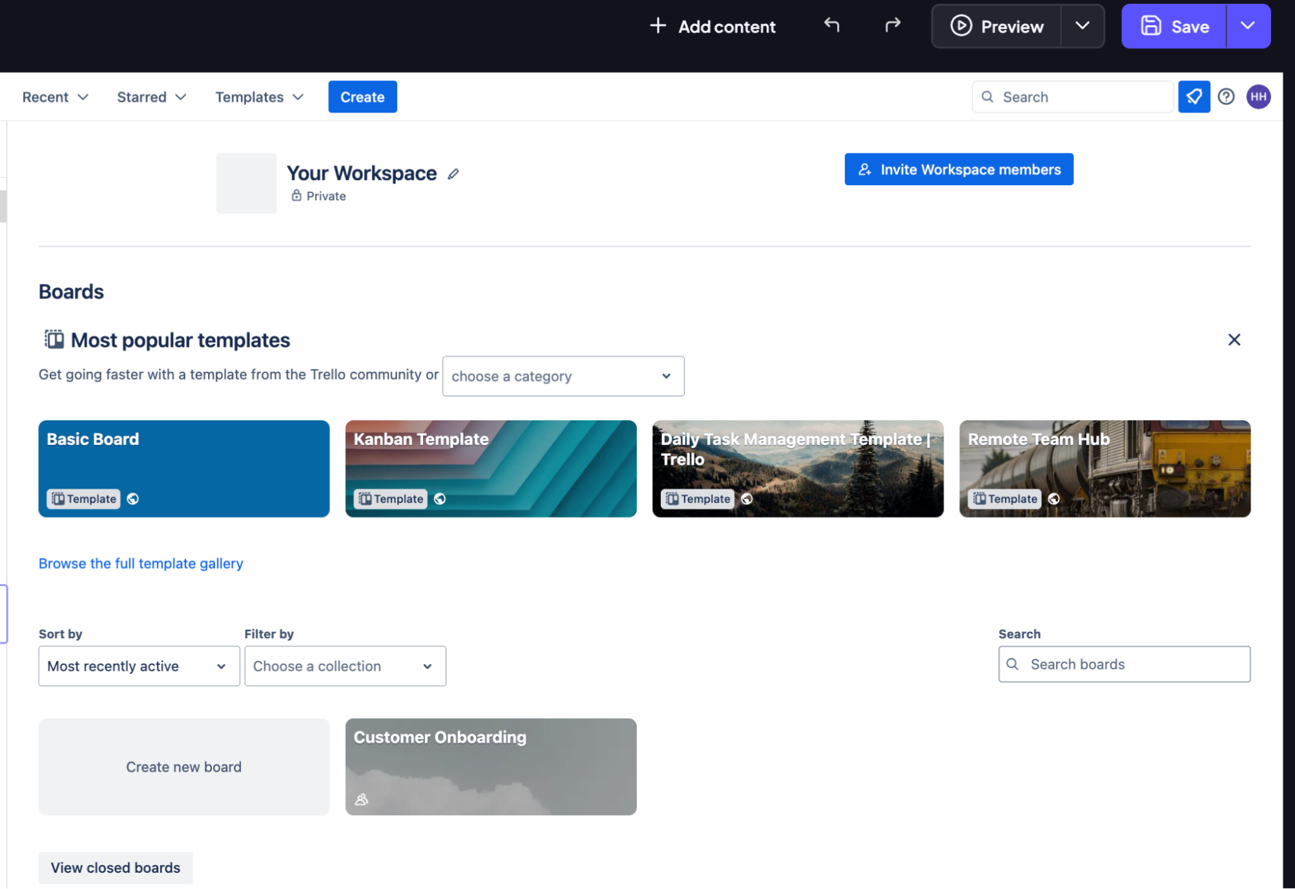
Task: Click the undo arrow icon
Action: (832, 25)
